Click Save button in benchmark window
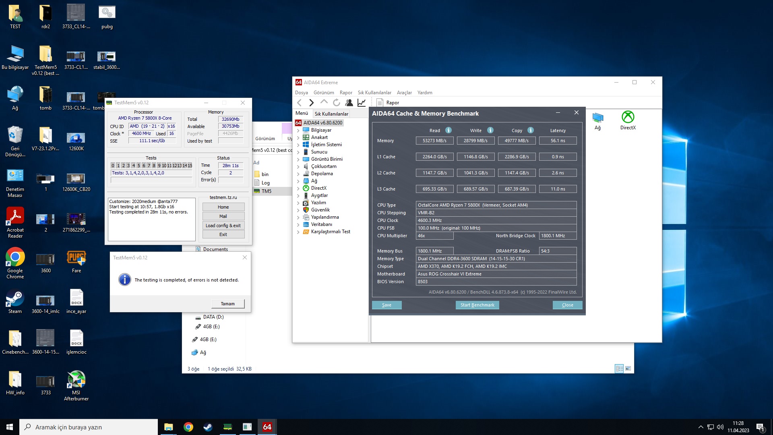 [x=386, y=305]
